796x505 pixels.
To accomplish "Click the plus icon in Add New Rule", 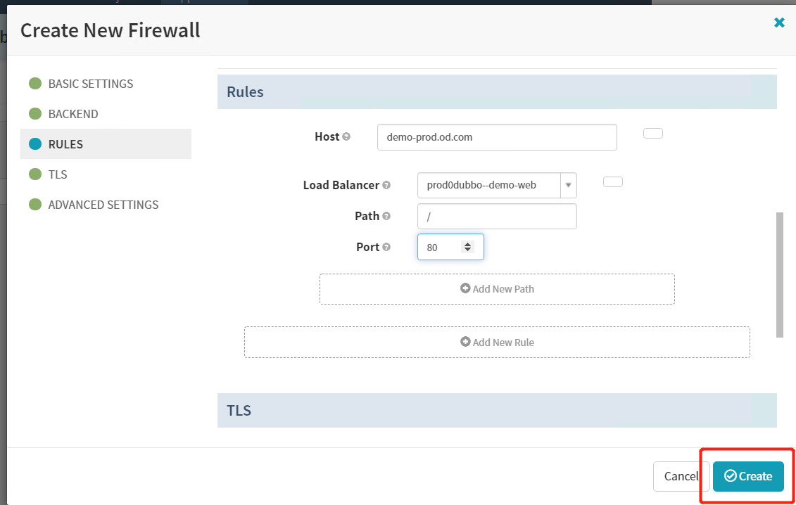I will click(x=465, y=342).
